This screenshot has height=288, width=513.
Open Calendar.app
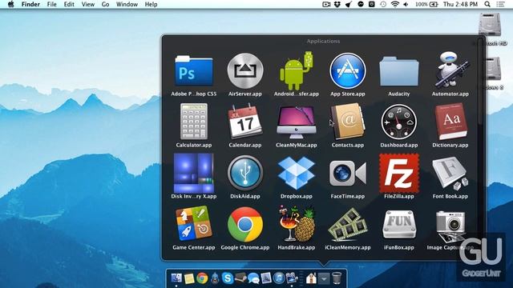click(x=245, y=122)
